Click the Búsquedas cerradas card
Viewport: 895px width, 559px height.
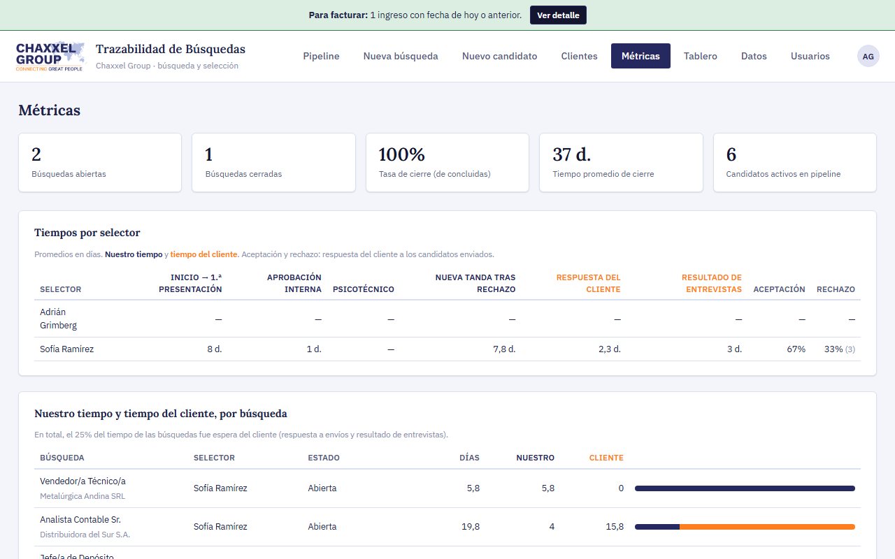[x=273, y=162]
